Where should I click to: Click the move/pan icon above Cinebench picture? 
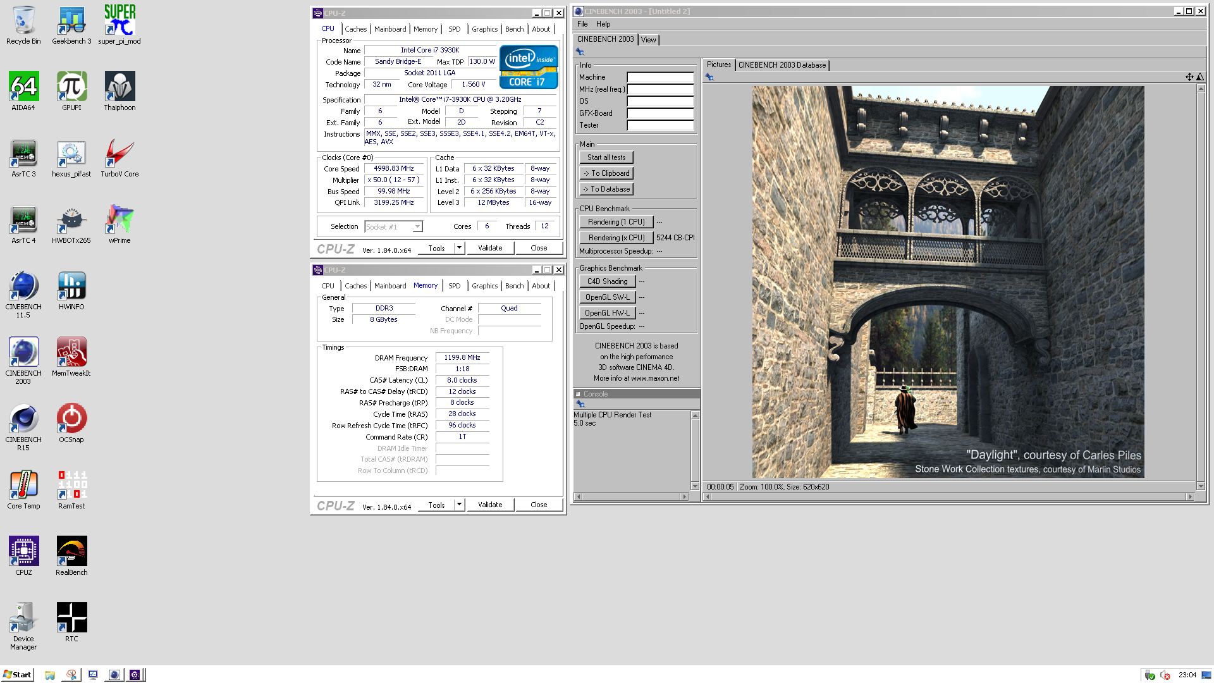(x=1189, y=77)
